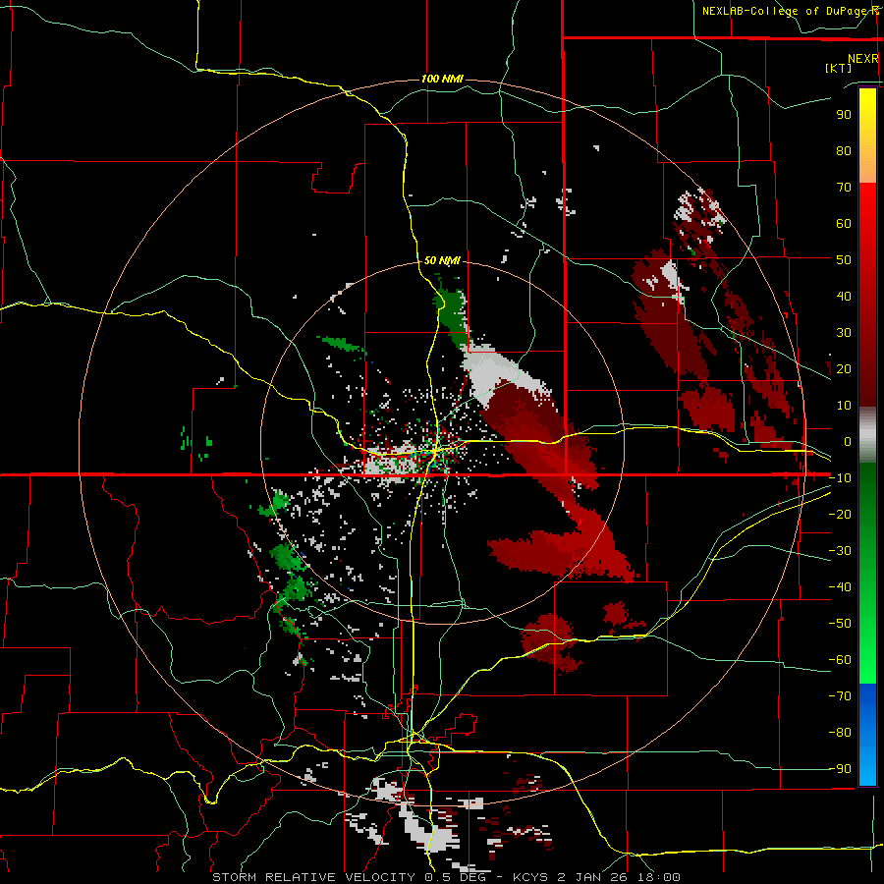This screenshot has width=884, height=884.
Task: Click the "100 NMI" range ring label
Action: [442, 79]
